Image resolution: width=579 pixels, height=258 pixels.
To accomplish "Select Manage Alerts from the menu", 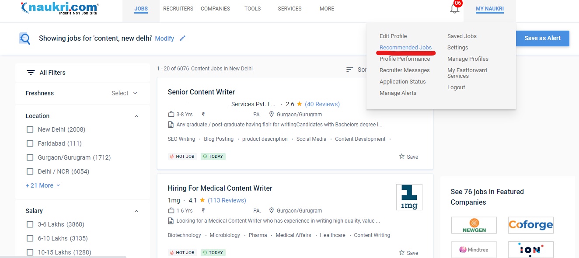I will click(398, 93).
